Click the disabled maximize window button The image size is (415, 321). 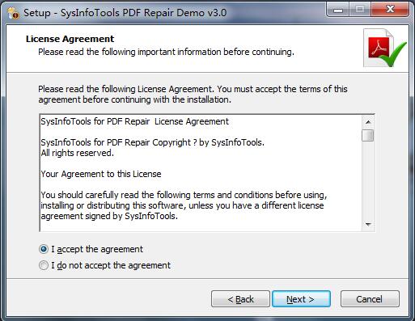tap(360, 10)
